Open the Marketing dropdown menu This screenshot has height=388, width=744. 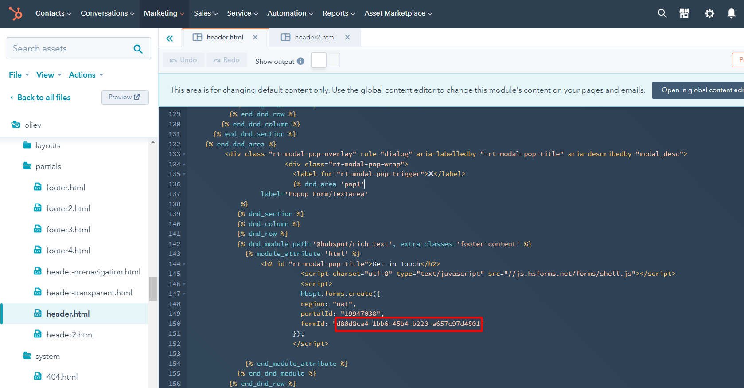tap(164, 13)
